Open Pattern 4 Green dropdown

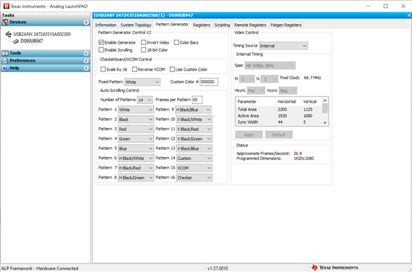click(x=136, y=139)
